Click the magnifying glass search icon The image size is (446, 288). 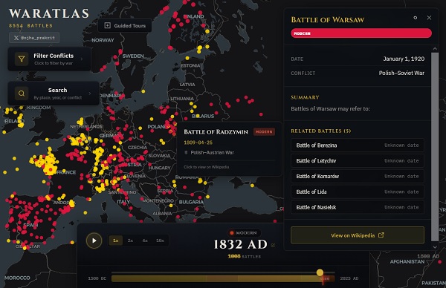coord(22,94)
